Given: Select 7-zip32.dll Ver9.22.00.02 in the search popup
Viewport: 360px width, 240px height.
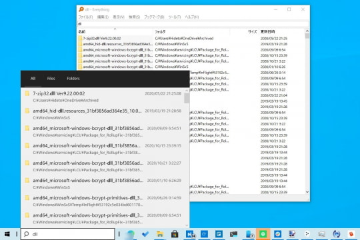Looking at the screenshot, I should 103,96.
